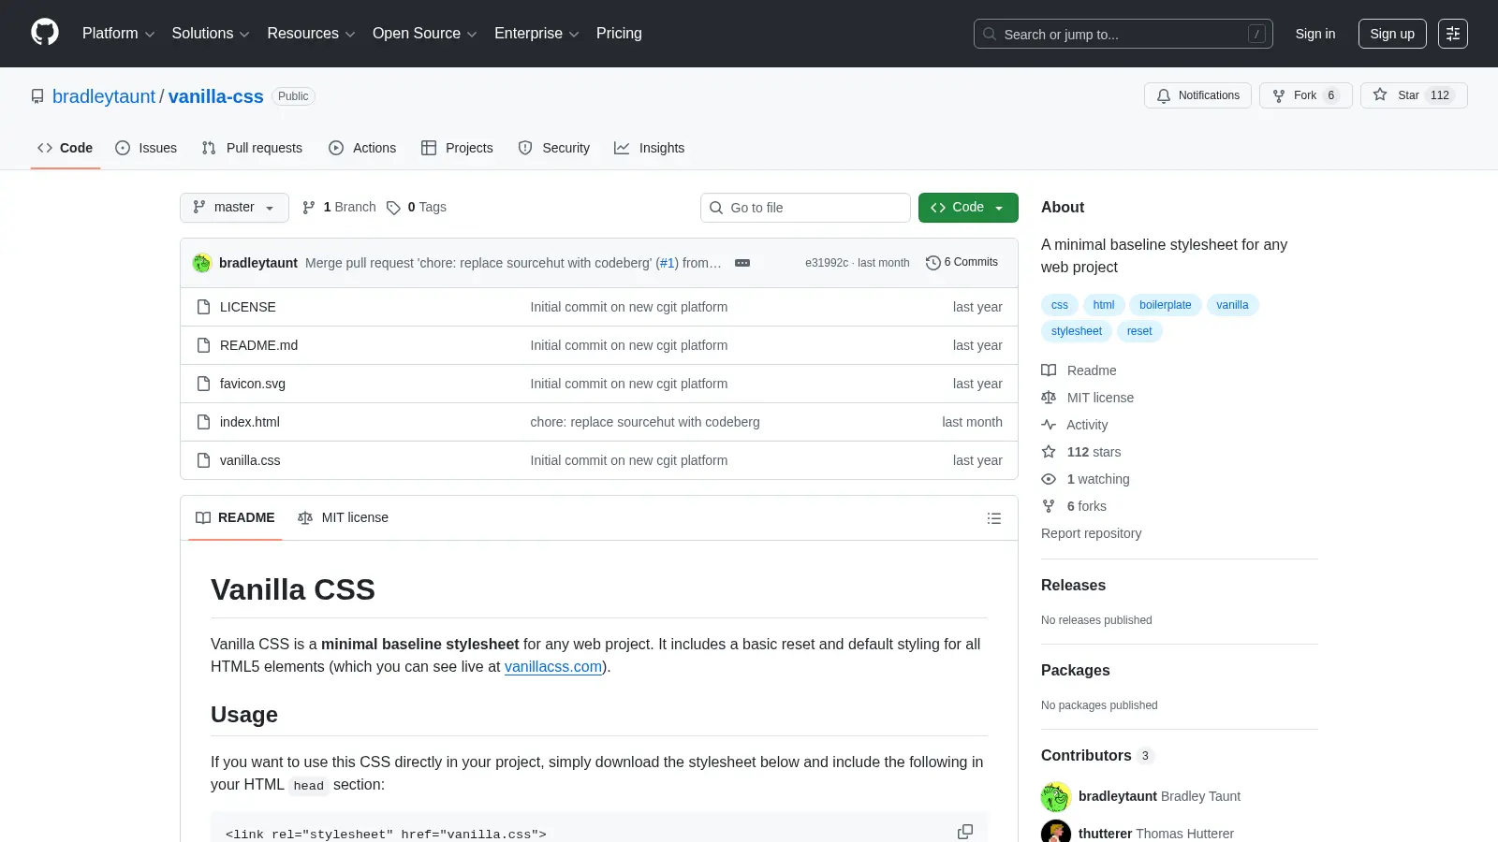View the 6 Commits history

(962, 262)
